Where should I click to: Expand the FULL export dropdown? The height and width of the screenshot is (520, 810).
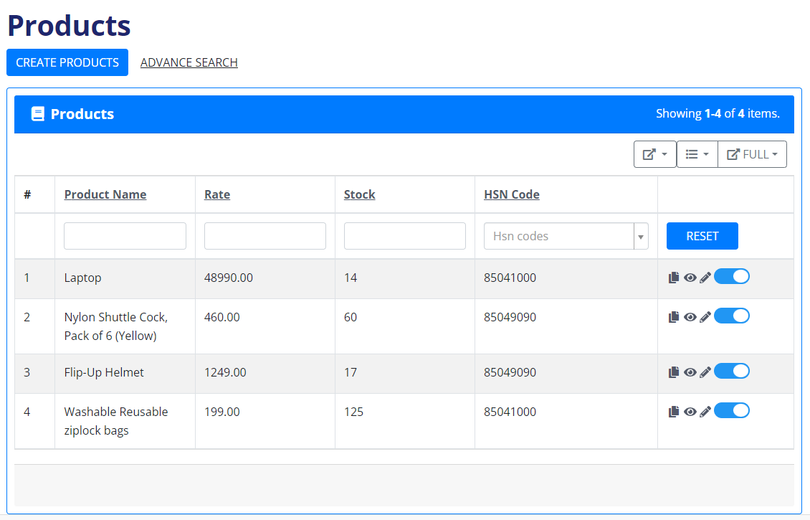pos(752,154)
